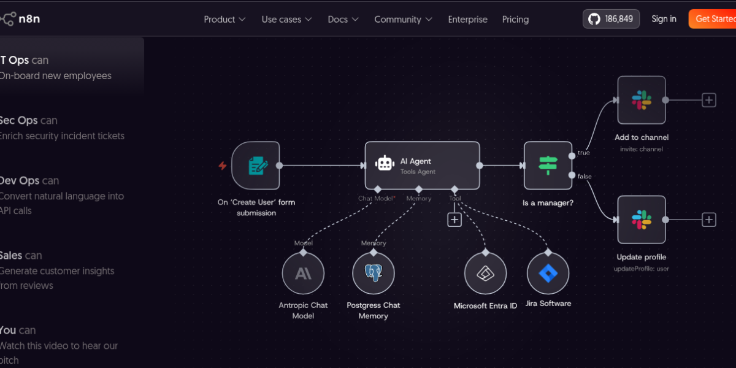
Task: Click the 'Microsoft Entra ID' label
Action: pos(485,305)
